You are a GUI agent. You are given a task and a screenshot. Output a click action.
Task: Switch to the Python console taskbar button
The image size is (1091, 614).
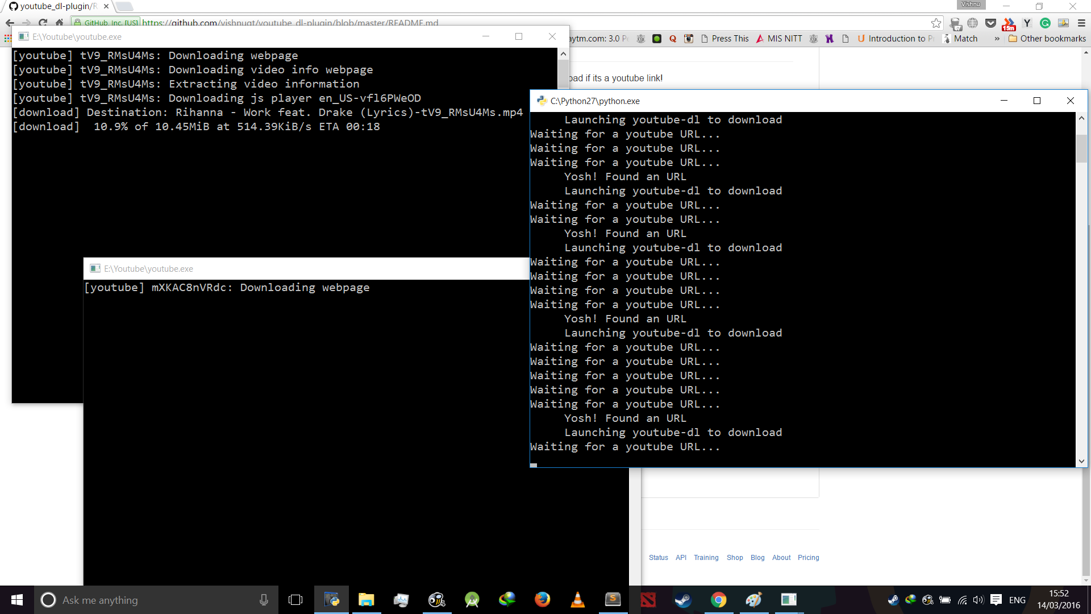[331, 600]
